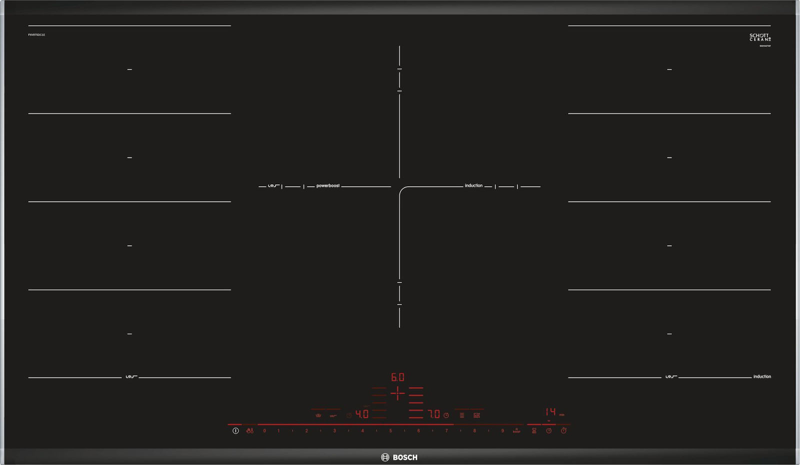Select the 6.0 center zone display
The width and height of the screenshot is (800, 465).
coord(397,377)
